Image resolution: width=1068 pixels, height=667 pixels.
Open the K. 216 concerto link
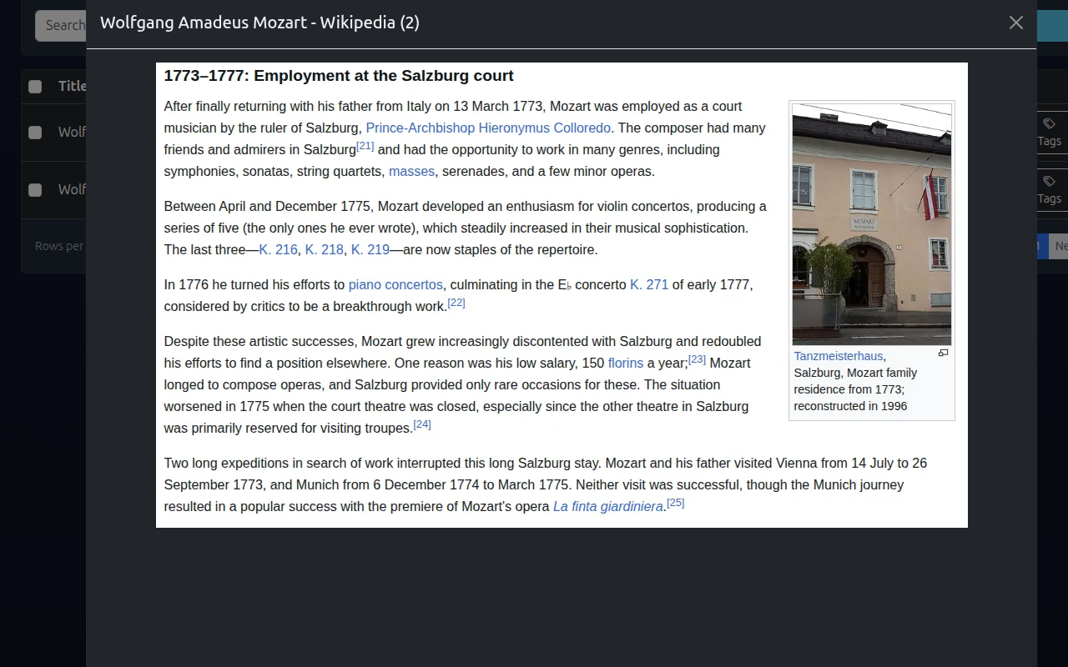278,249
